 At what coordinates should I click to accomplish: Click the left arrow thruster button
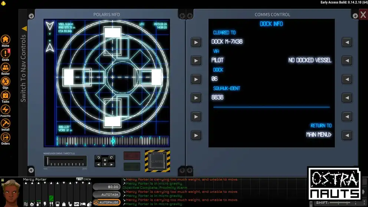98,164
